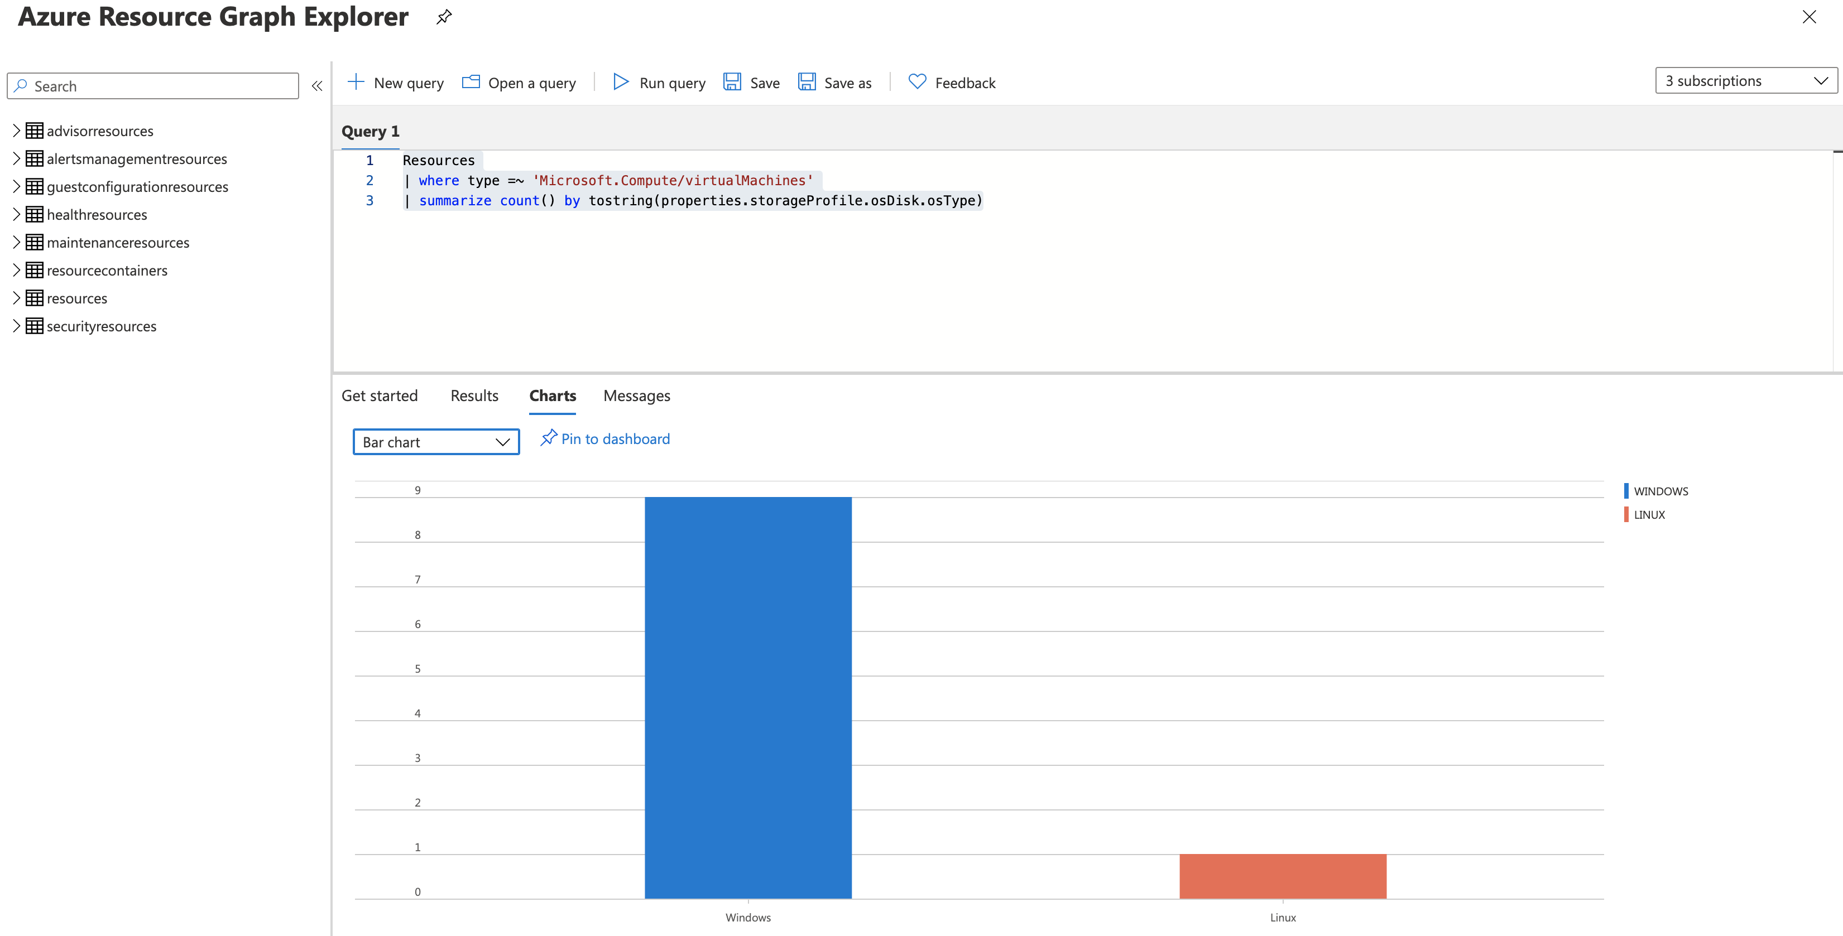Collapse the table sidebar with double chevron
Image resolution: width=1843 pixels, height=936 pixels.
317,86
